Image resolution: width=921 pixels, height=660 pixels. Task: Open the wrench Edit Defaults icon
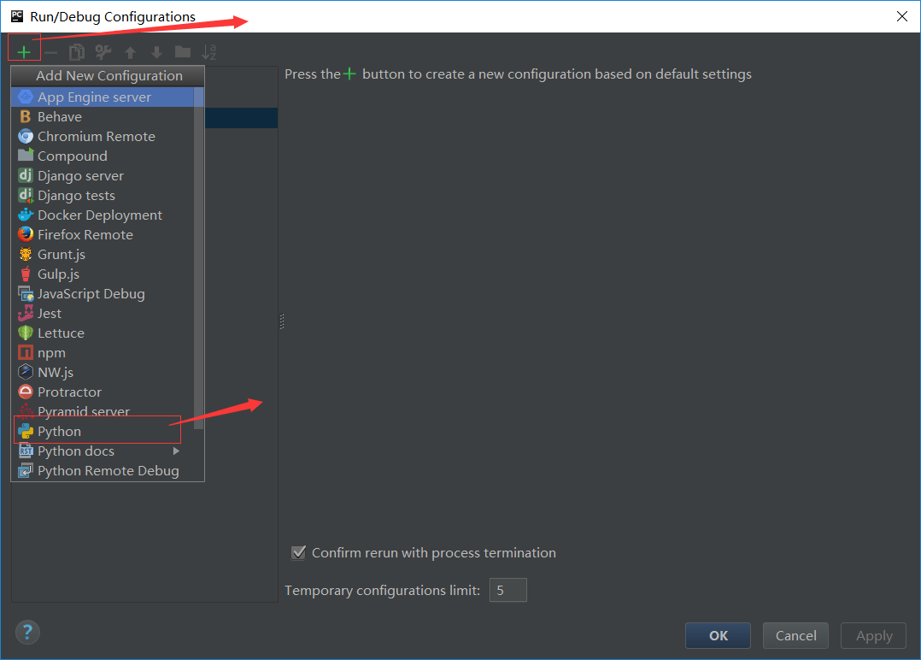[x=103, y=52]
